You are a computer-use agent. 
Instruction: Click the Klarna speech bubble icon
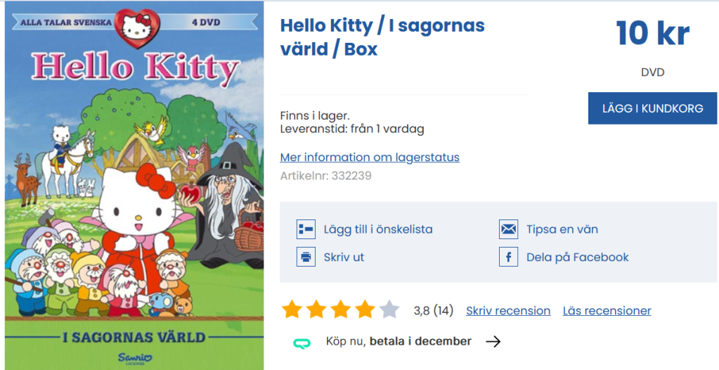[x=302, y=342]
